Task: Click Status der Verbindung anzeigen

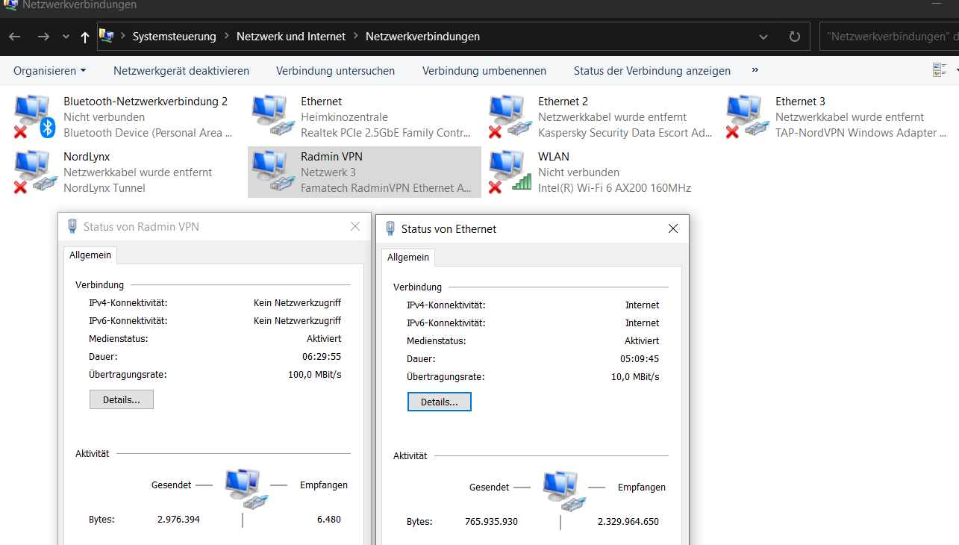Action: [x=652, y=71]
